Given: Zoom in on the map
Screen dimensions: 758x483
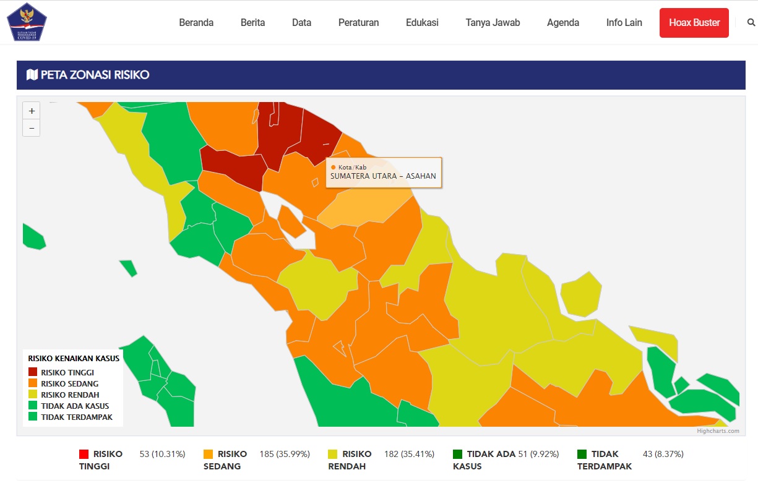Looking at the screenshot, I should [32, 111].
